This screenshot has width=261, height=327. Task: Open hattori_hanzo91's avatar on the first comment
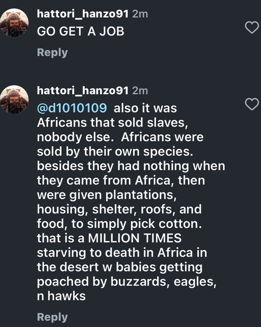tap(14, 23)
